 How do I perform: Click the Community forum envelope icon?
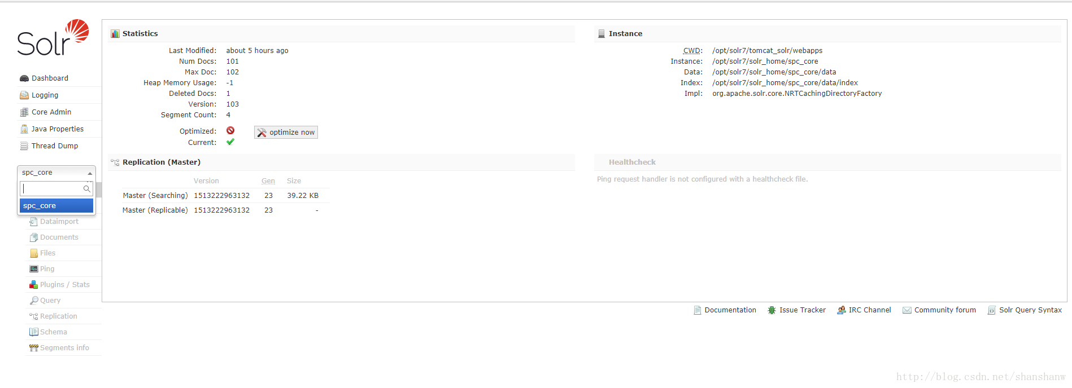pos(907,310)
